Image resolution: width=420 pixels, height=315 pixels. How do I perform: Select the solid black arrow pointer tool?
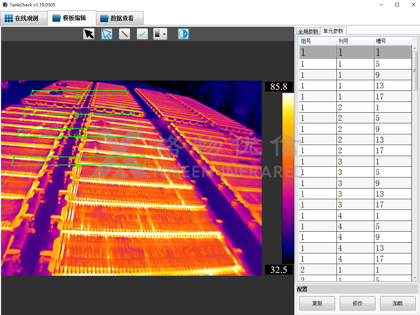(x=89, y=34)
